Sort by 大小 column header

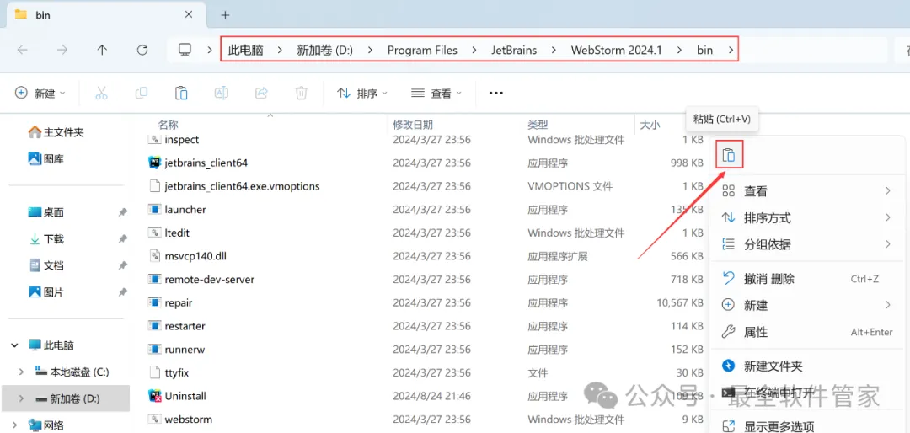[x=650, y=124]
